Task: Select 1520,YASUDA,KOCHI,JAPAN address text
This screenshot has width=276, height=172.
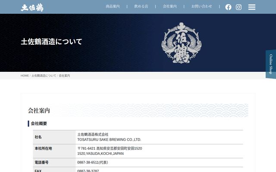Action: click(x=100, y=154)
